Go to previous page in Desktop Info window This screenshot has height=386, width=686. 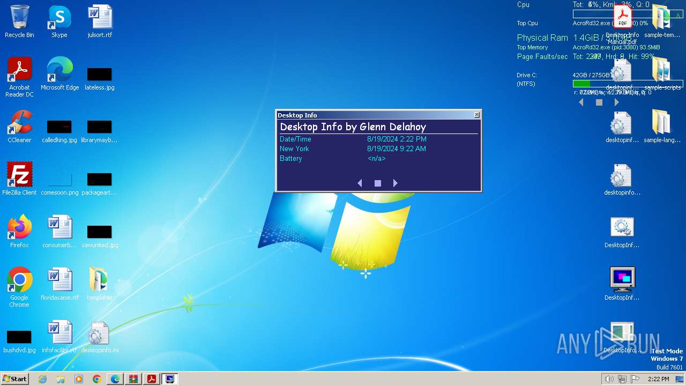pos(360,183)
